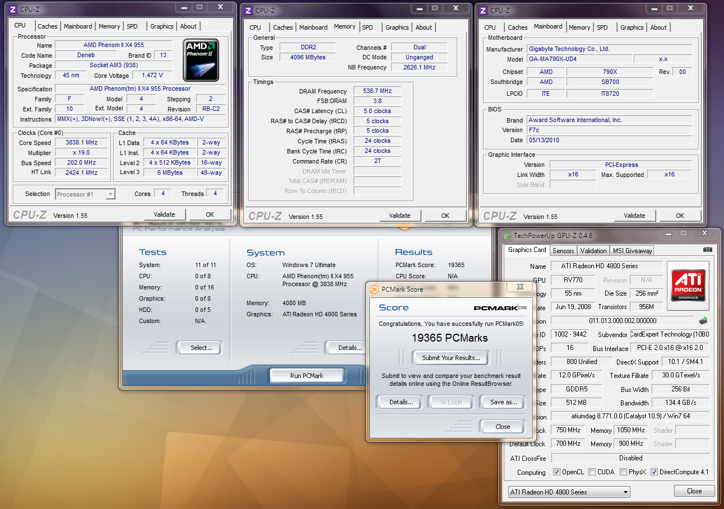Click the Texture Fillrate value 30.0 GTexel/s
This screenshot has width=724, height=509.
pos(681,376)
